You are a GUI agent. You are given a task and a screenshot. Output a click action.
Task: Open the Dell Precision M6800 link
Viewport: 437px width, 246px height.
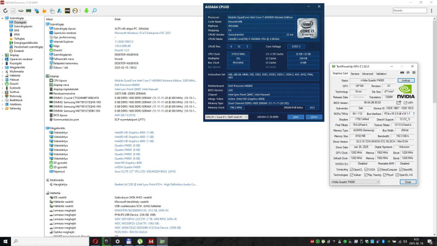[x=127, y=85]
